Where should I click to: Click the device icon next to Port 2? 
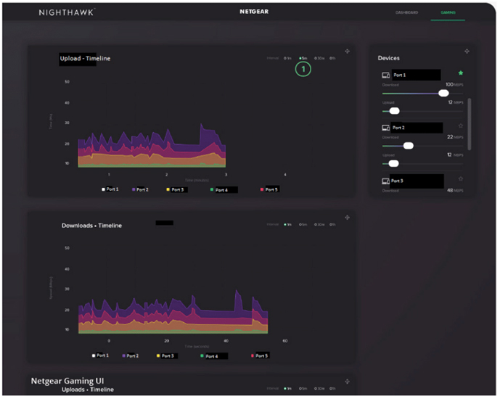point(386,128)
